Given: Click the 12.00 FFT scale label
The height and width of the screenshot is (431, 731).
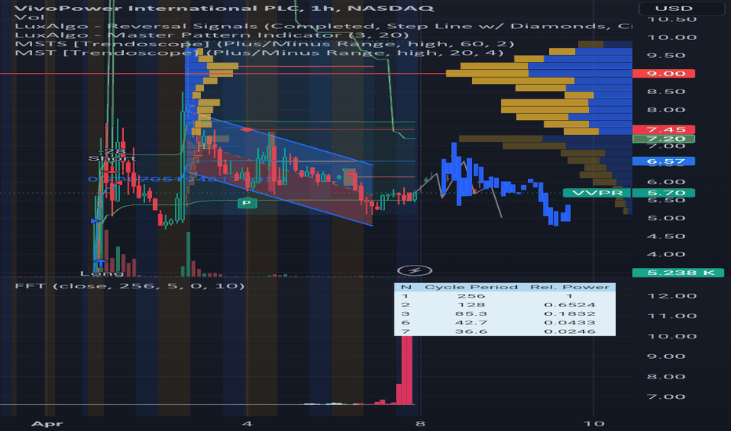Looking at the screenshot, I should click(672, 296).
